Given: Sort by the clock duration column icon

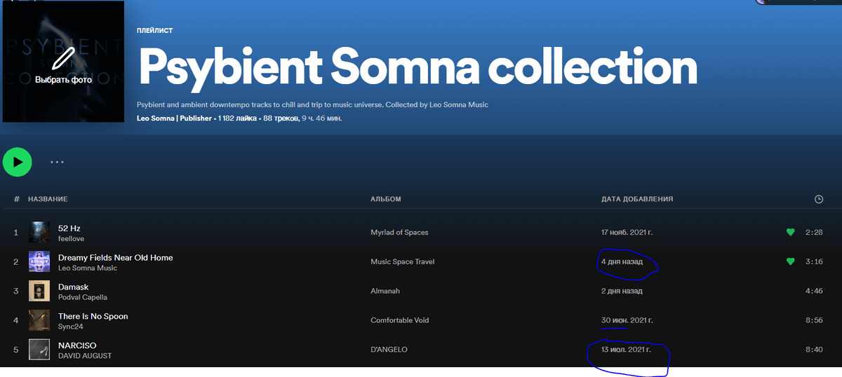Looking at the screenshot, I should tap(818, 200).
